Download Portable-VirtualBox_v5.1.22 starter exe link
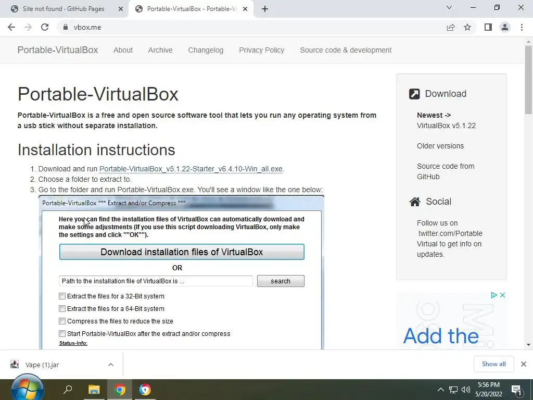This screenshot has height=400, width=533. click(x=191, y=169)
